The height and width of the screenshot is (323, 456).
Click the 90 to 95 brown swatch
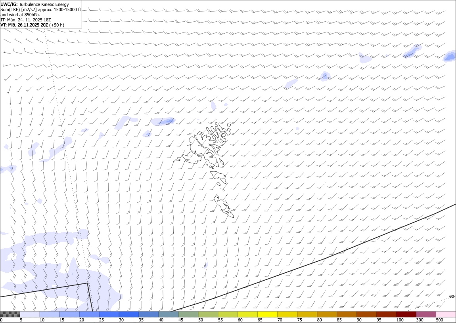366,314
